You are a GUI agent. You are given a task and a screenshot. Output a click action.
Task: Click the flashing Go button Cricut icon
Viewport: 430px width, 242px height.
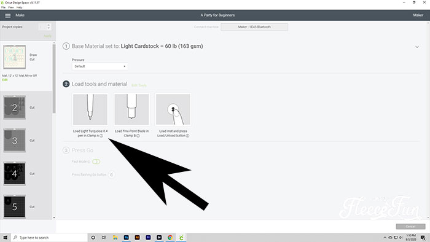tap(111, 174)
